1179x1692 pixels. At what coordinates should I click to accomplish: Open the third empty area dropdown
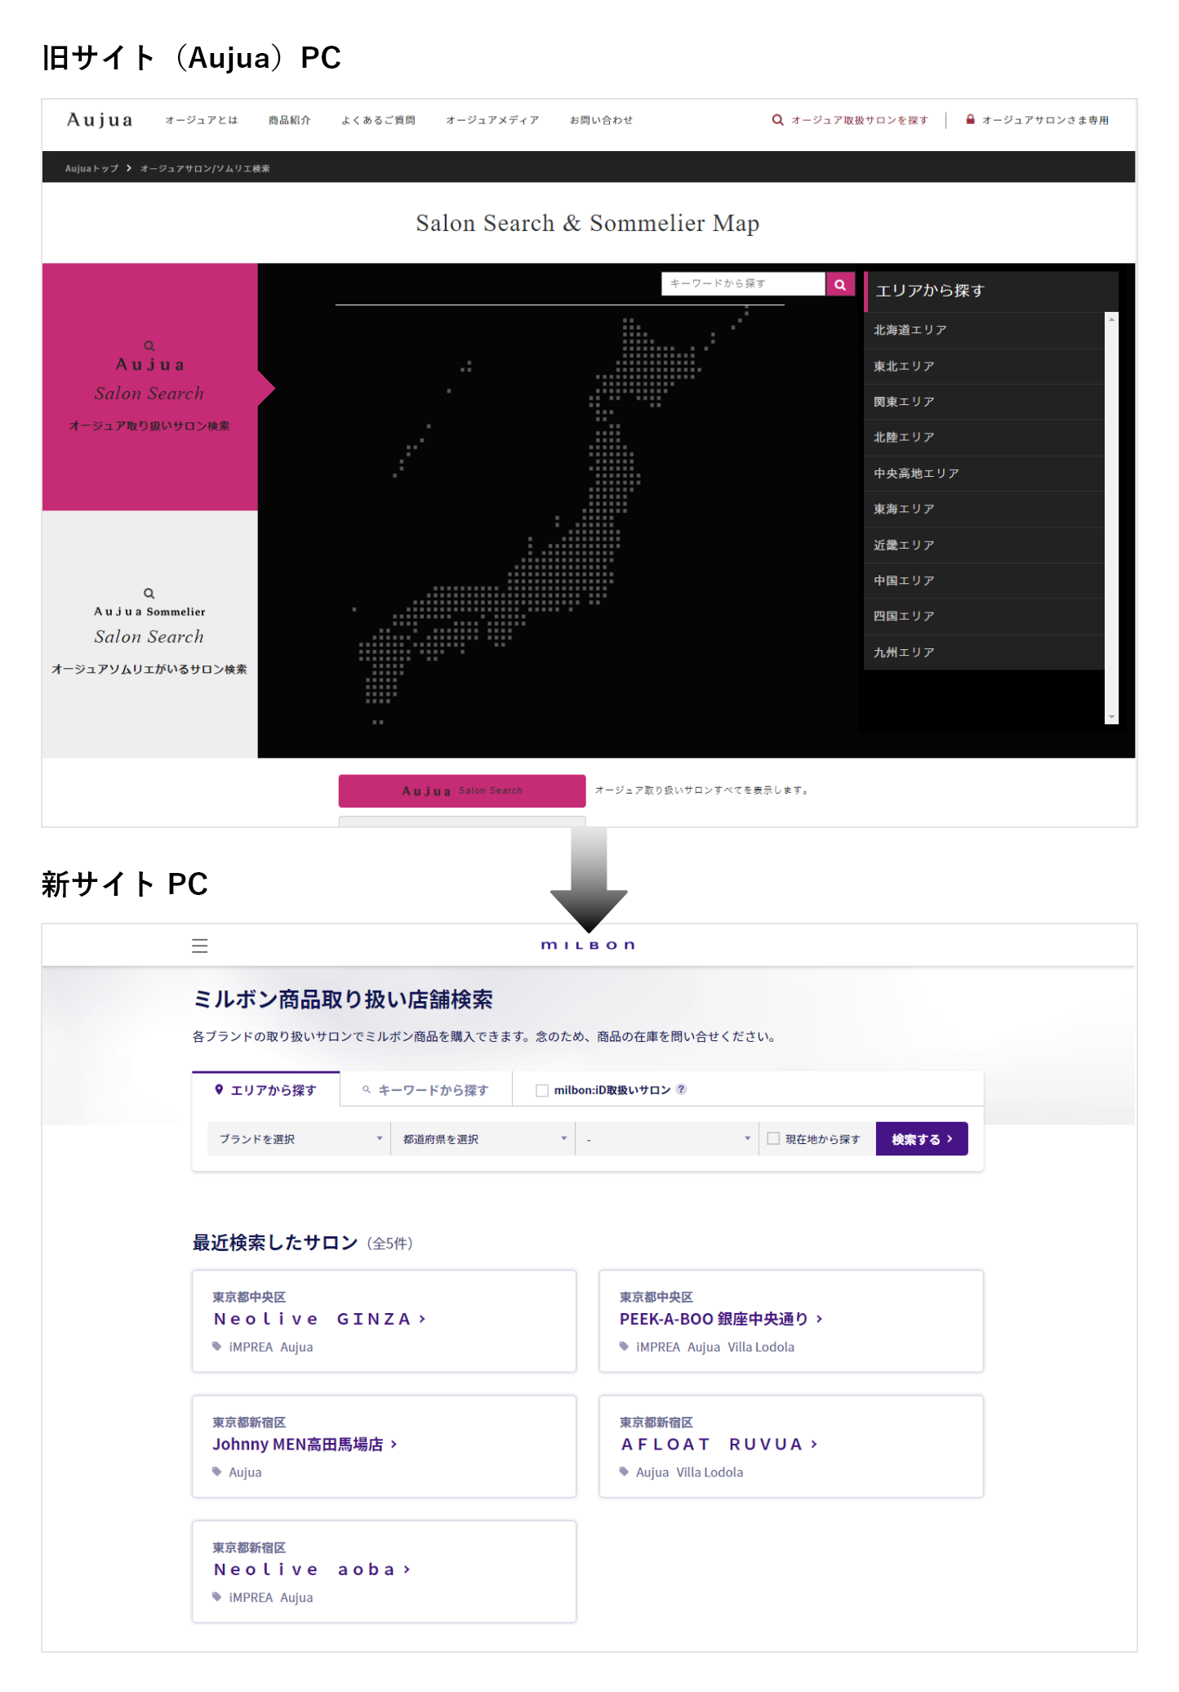667,1138
